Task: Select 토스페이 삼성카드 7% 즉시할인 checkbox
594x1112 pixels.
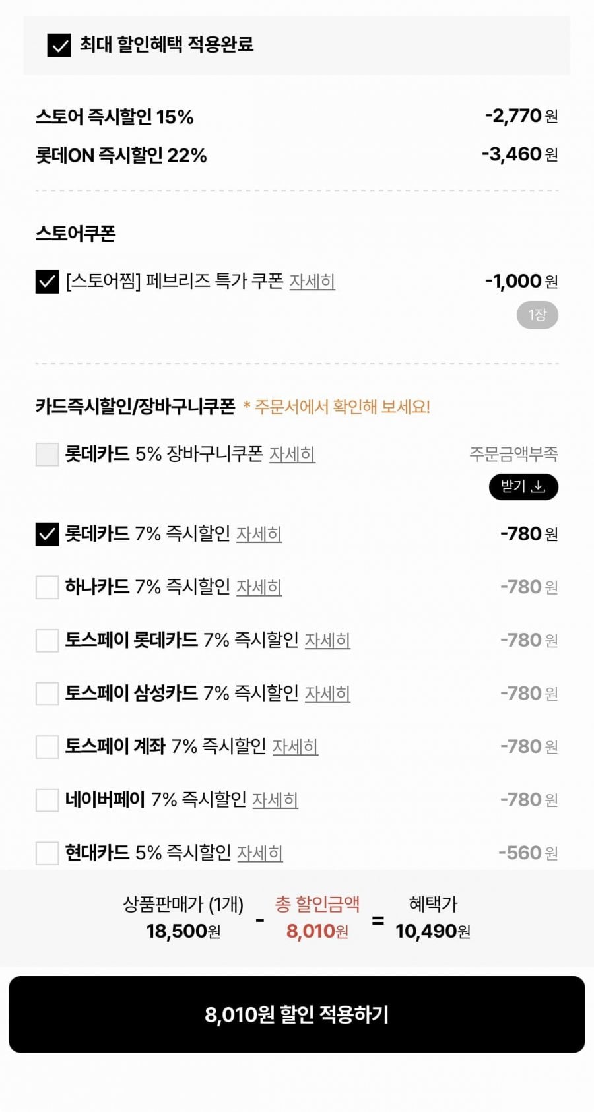Action: coord(48,694)
